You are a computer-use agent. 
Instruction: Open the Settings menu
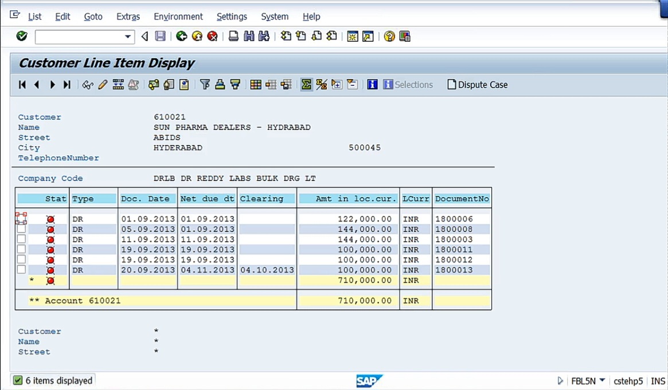232,17
